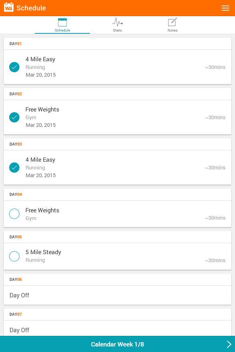Open the hamburger navigation menu
This screenshot has height=352, width=235.
[x=225, y=8]
